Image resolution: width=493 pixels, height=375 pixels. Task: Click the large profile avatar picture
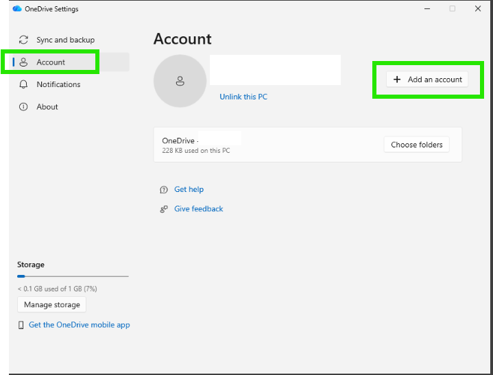[180, 81]
